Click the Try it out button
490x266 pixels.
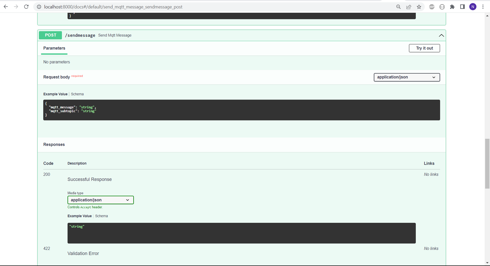coord(424,48)
